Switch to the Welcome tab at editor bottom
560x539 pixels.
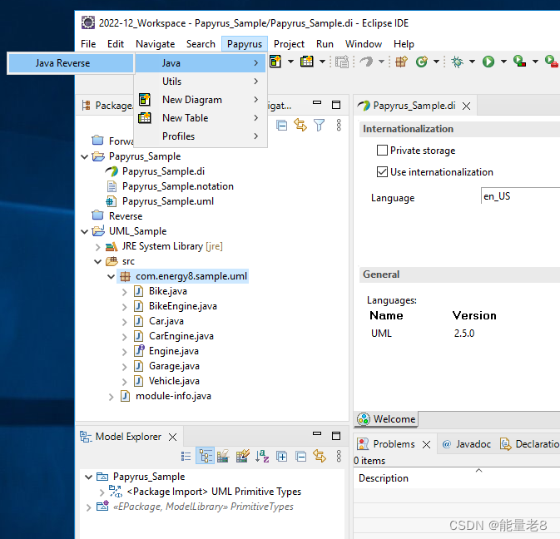(386, 419)
